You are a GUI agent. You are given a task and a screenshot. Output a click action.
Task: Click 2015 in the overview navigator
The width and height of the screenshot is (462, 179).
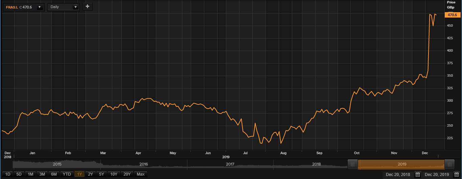(57, 164)
